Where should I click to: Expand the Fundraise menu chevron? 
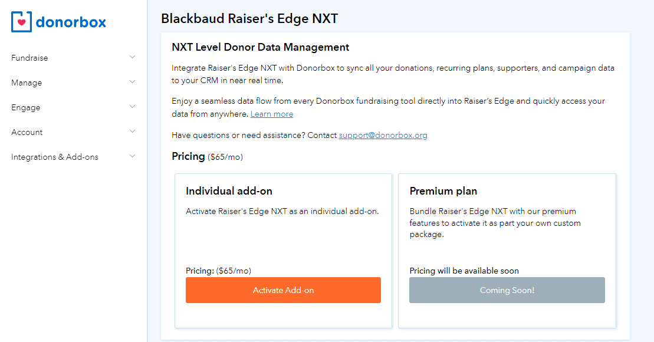(132, 57)
